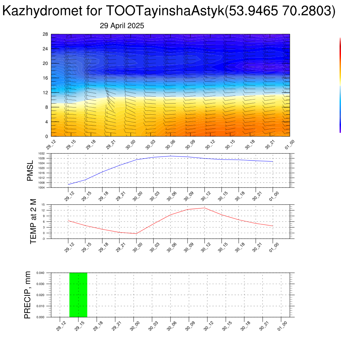Click the 1032 tick on PMSL axis

42,154
